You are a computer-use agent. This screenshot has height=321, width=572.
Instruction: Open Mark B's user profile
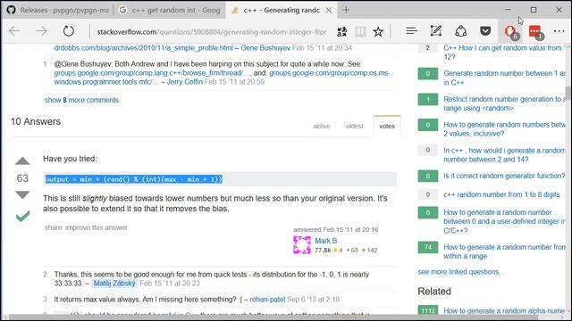click(325, 241)
